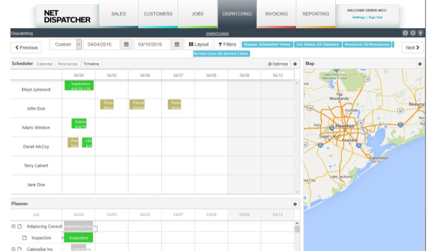Open the Customers tab
Viewport: 447px width, 251px height.
tap(158, 13)
